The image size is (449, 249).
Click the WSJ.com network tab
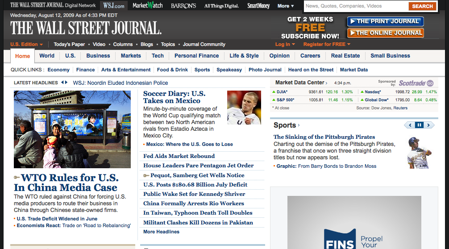(114, 5)
